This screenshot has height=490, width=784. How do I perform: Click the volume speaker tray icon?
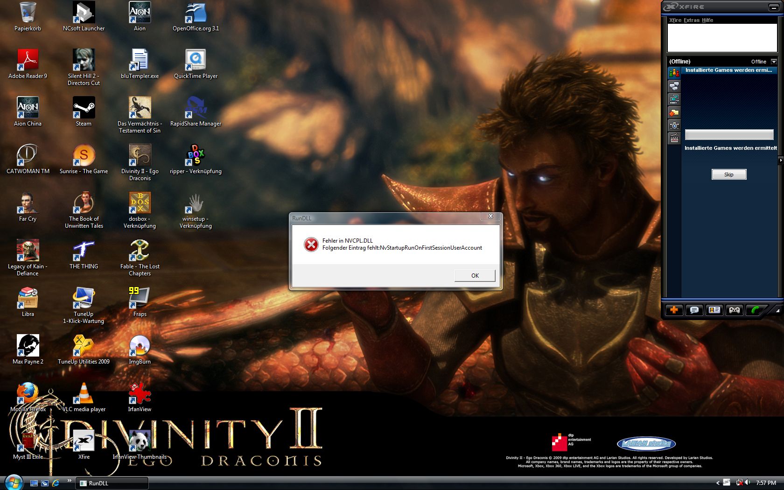(747, 483)
